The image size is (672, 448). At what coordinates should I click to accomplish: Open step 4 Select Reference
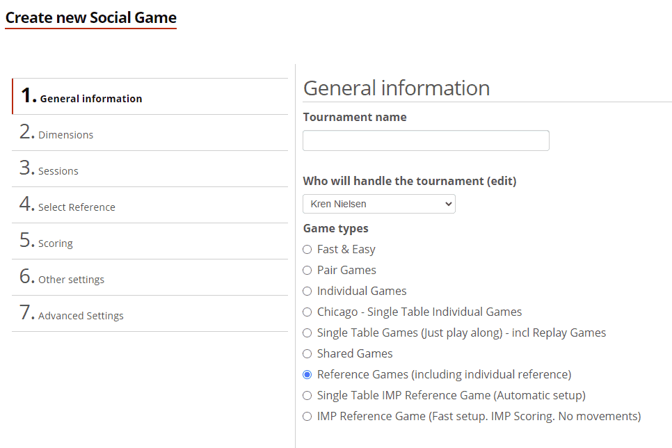click(77, 207)
